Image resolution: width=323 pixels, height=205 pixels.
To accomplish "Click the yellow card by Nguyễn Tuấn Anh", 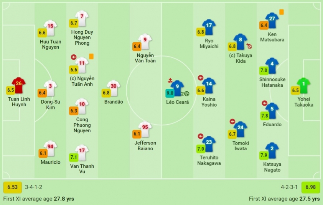I will 91,56.
